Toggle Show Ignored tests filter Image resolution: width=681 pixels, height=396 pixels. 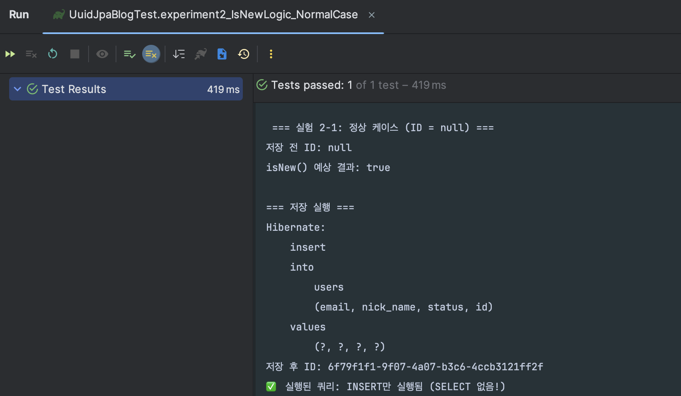(151, 54)
